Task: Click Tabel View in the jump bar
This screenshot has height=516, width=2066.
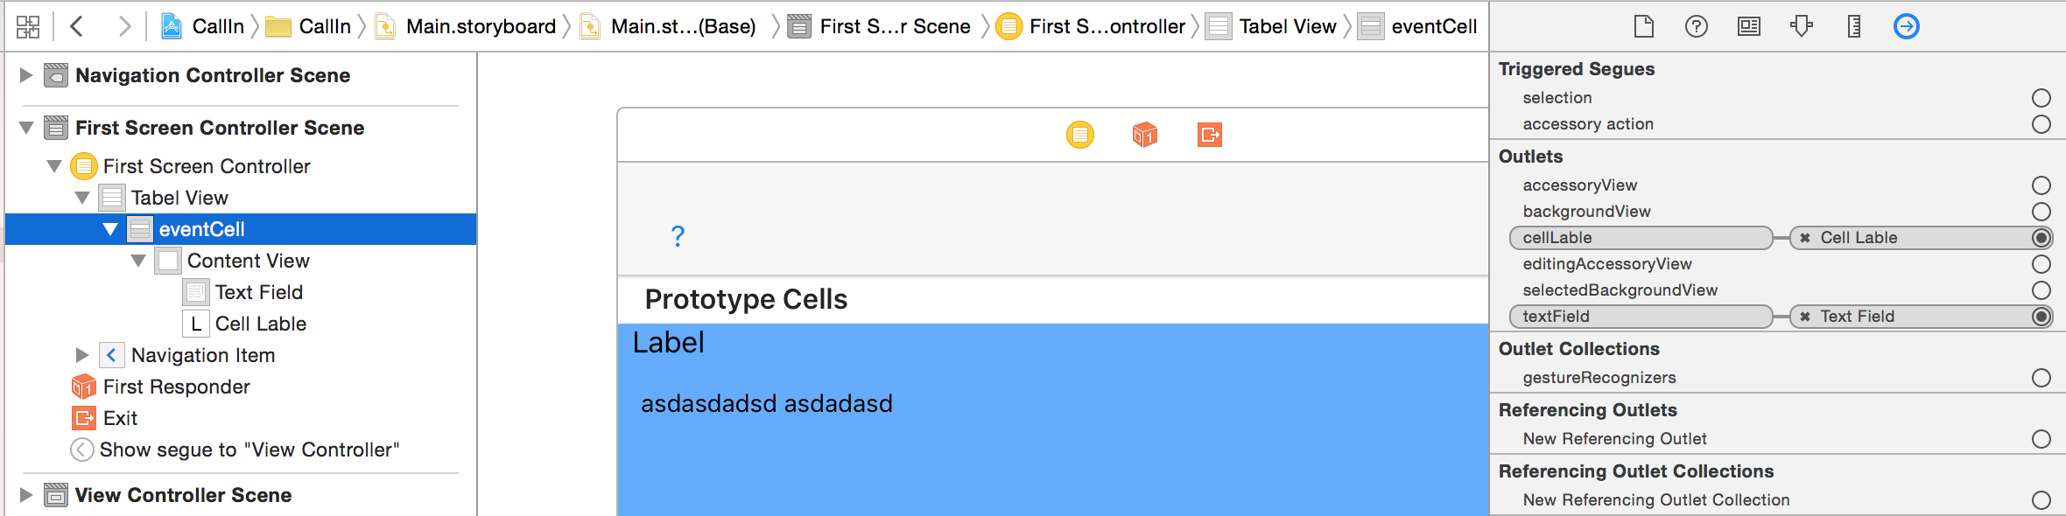Action: tap(1287, 27)
